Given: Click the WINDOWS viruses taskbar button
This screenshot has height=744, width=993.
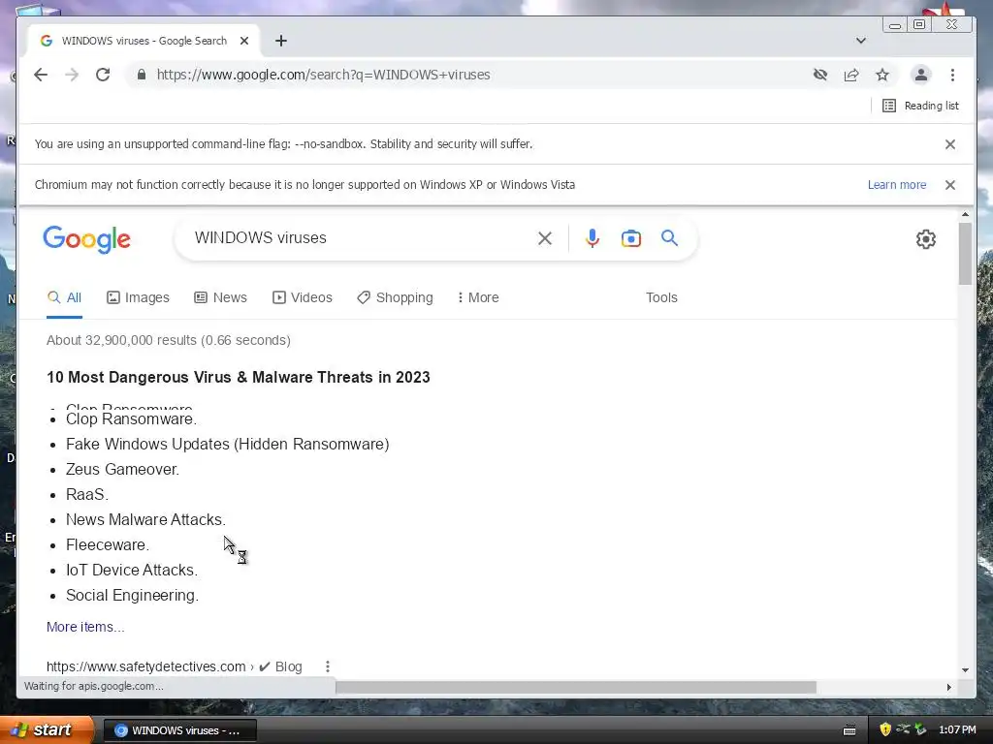Looking at the screenshot, I should tap(179, 730).
